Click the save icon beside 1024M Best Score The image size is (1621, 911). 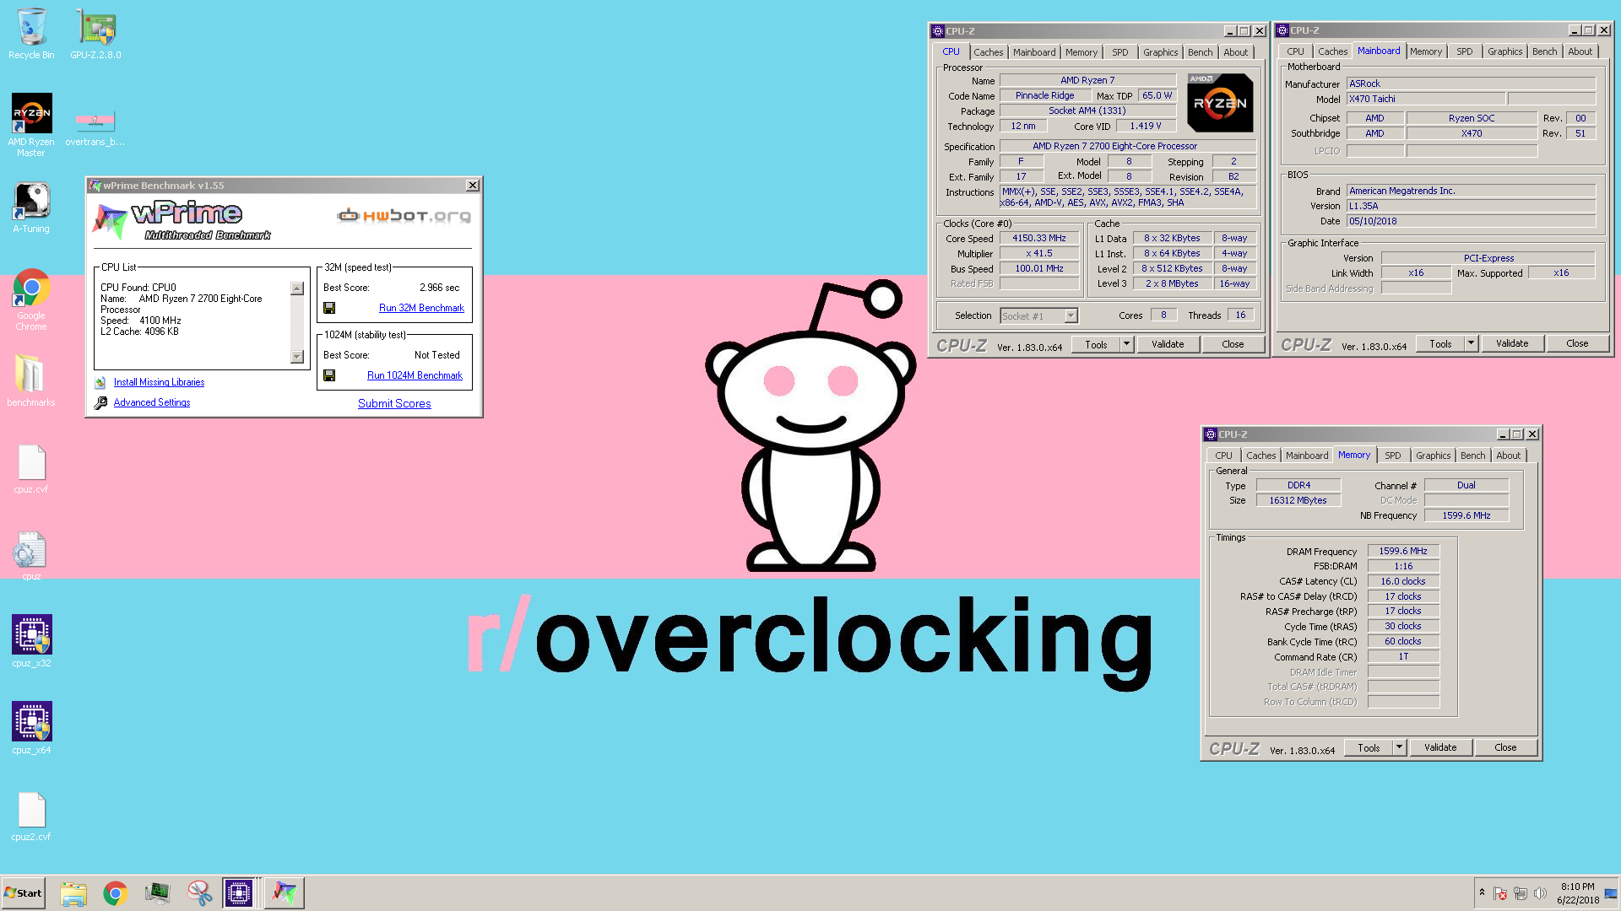[x=329, y=375]
